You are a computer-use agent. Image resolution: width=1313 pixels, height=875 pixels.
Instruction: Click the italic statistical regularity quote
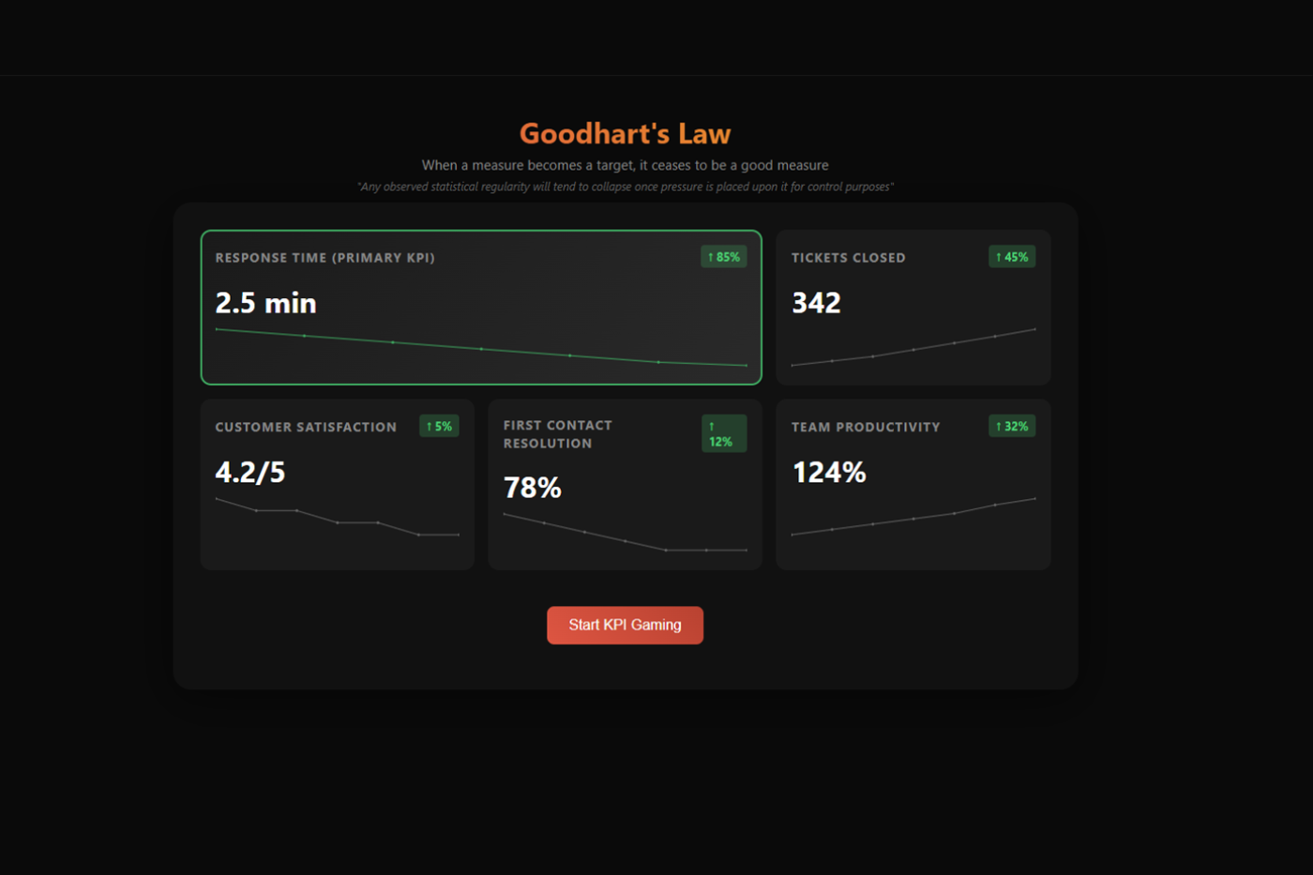pyautogui.click(x=625, y=187)
